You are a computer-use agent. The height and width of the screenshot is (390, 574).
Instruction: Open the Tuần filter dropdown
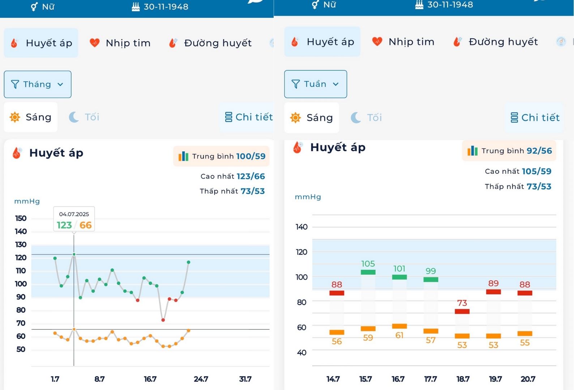[315, 84]
